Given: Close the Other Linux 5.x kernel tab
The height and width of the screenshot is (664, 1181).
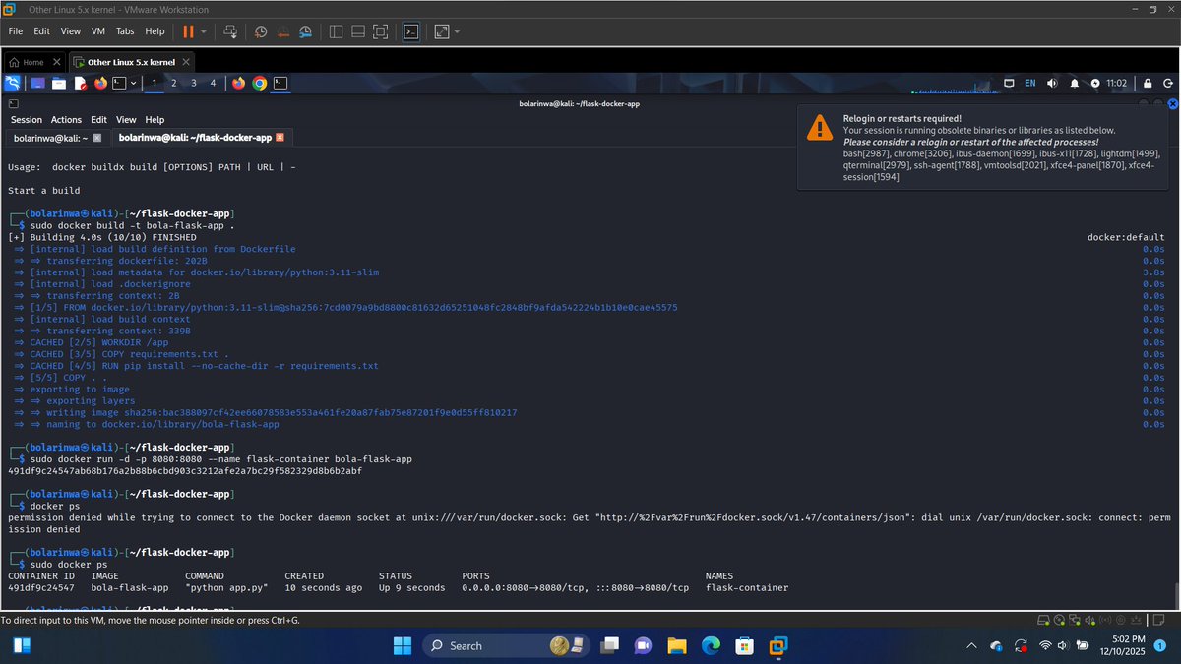Looking at the screenshot, I should tap(188, 62).
